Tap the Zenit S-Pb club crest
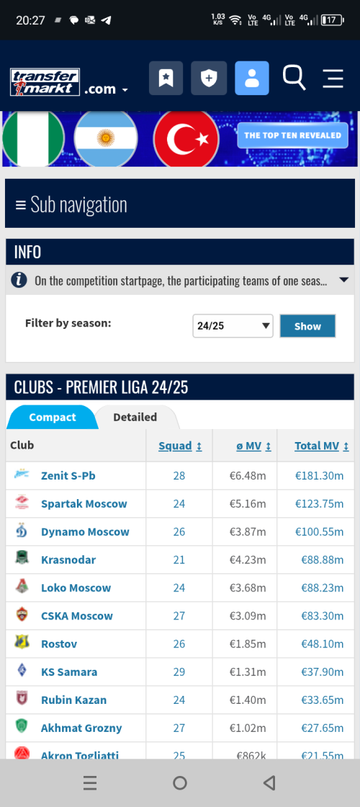Image resolution: width=360 pixels, height=807 pixels. click(22, 475)
